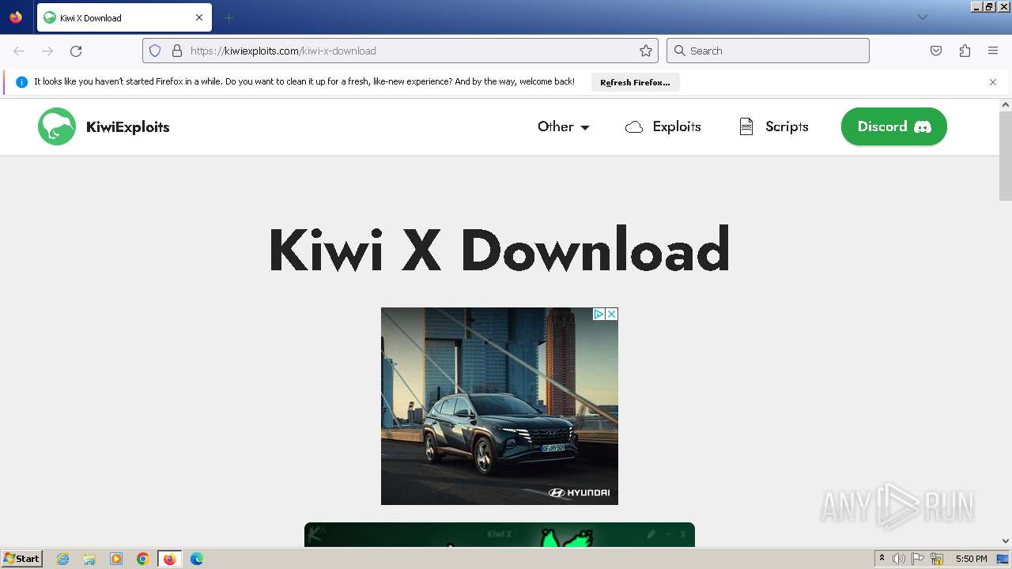Screen dimensions: 1012x569
Task: Click the Firefox View icon
Action: click(x=16, y=17)
